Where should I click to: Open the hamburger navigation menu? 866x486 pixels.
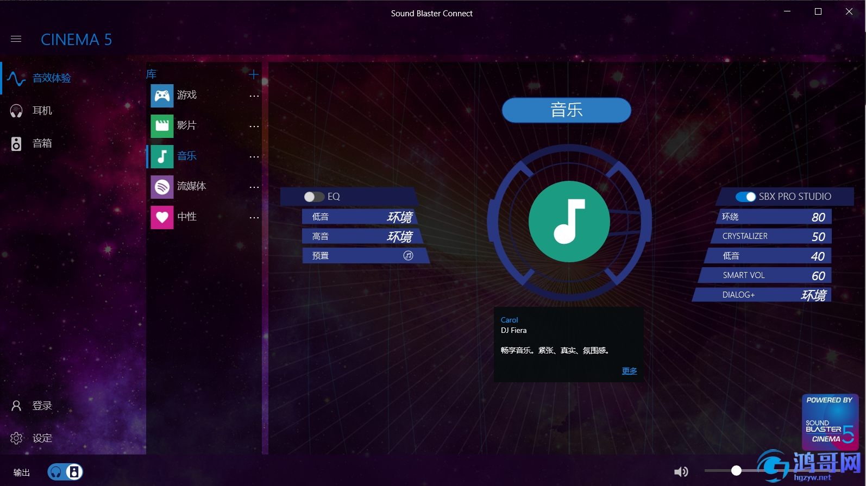(x=16, y=39)
